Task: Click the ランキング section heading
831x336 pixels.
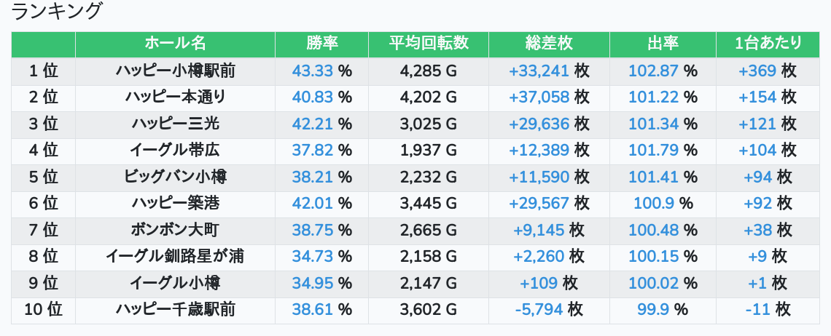Action: [58, 12]
